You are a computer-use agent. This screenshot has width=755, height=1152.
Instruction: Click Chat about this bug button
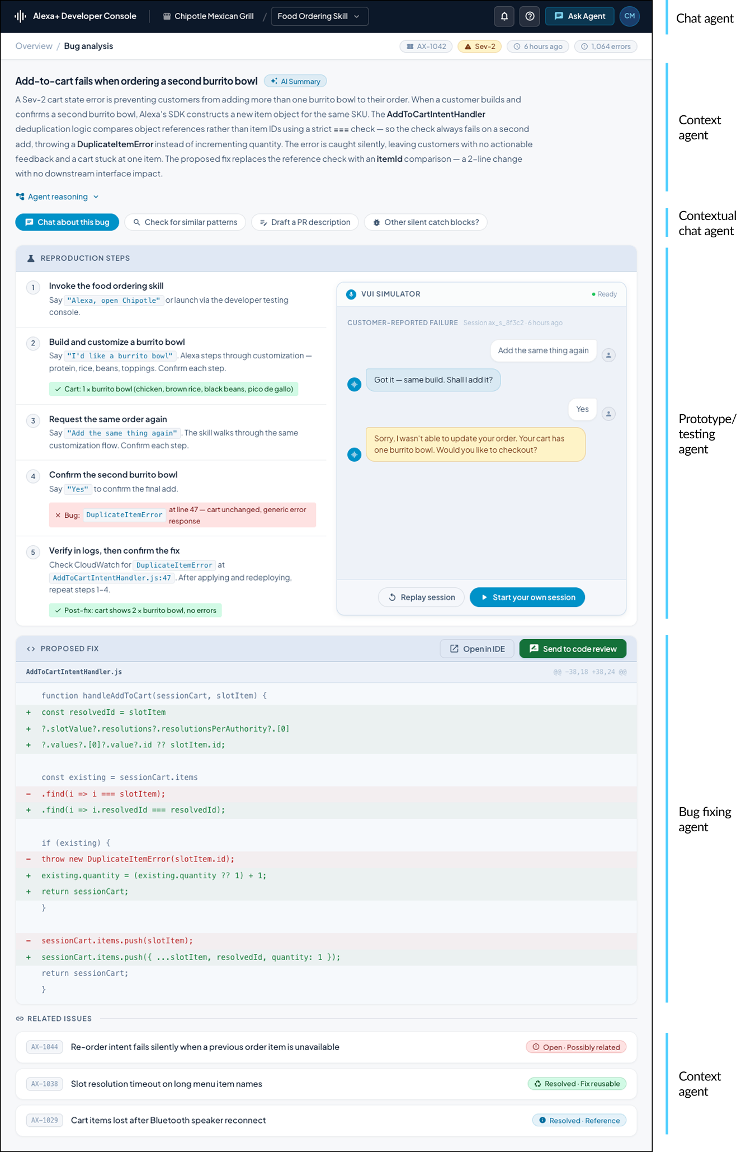[67, 222]
